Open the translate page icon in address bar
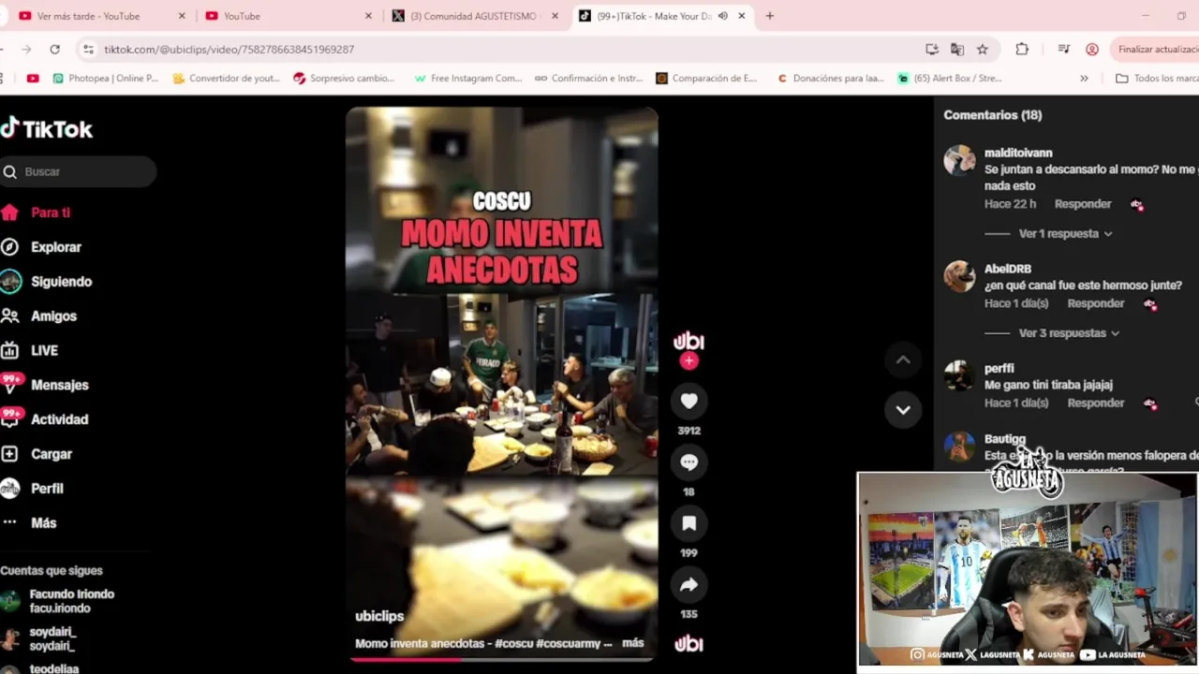Viewport: 1199px width, 674px height. tap(956, 50)
